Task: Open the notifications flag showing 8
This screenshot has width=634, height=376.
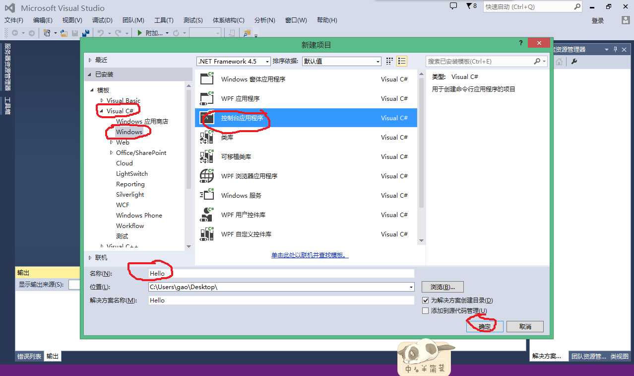Action: coord(471,6)
